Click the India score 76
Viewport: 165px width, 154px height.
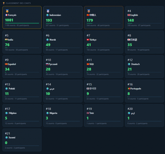point(7,45)
